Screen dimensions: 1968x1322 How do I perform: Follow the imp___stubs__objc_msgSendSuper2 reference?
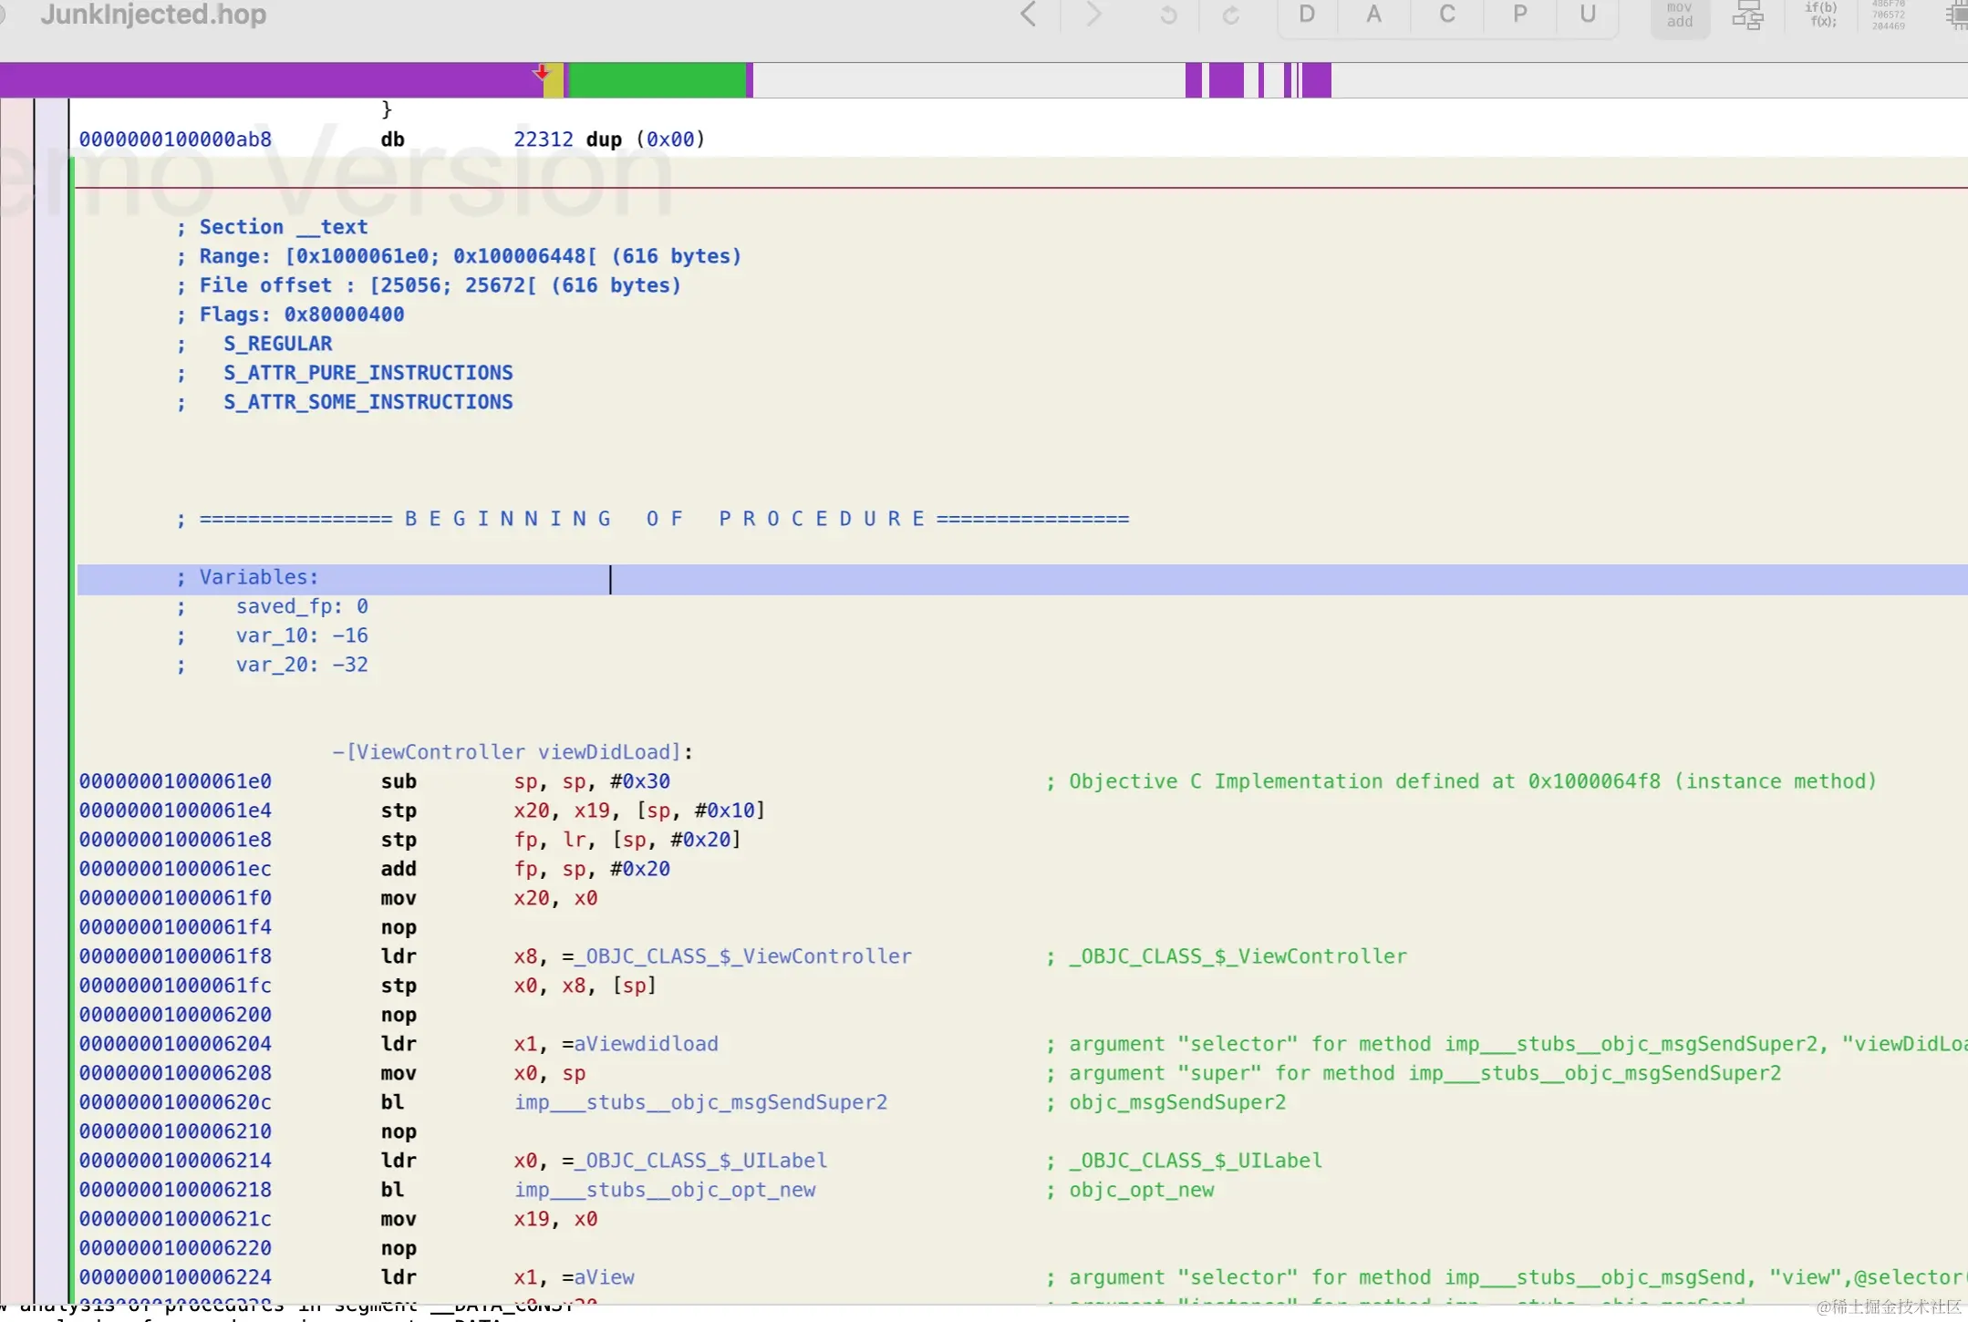pyautogui.click(x=700, y=1102)
